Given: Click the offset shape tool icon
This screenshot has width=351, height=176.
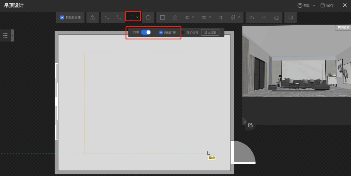Looking at the screenshot, I should point(175,18).
